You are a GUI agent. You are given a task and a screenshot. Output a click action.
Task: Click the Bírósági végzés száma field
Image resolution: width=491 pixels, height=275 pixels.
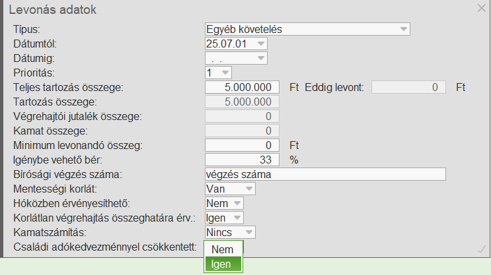point(326,174)
